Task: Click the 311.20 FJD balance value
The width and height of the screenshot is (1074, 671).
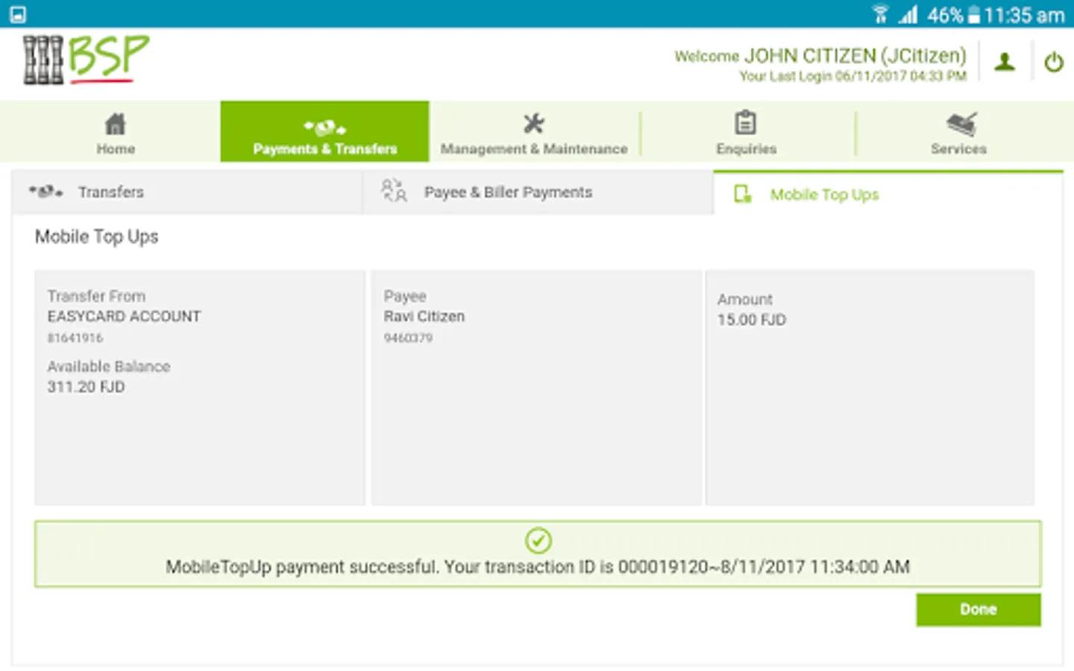Action: 87,387
